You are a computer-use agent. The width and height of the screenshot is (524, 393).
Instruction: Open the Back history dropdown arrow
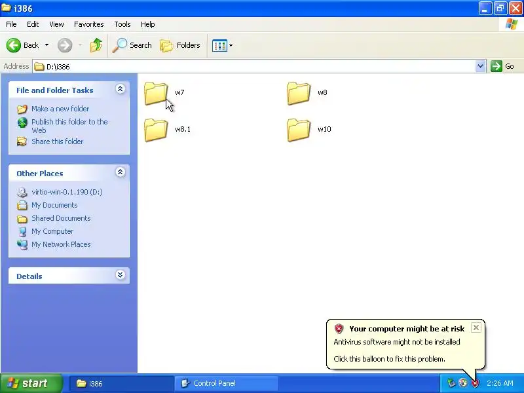coord(47,45)
